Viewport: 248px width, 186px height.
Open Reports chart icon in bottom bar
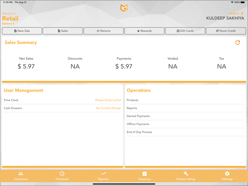103,174
